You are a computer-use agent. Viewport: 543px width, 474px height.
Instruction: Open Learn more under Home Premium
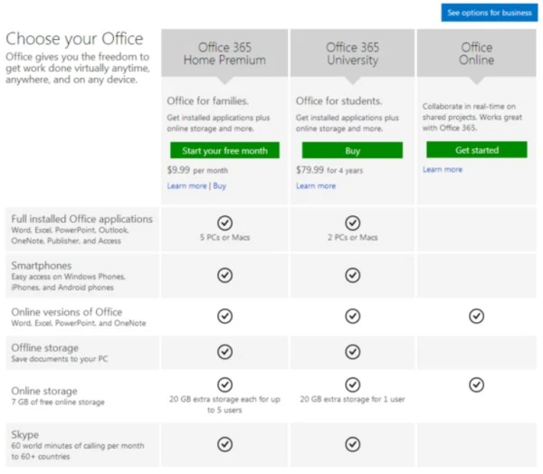186,186
